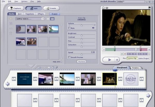
Task: Click the stepper arrows next to the time fields
Action: [149, 54]
